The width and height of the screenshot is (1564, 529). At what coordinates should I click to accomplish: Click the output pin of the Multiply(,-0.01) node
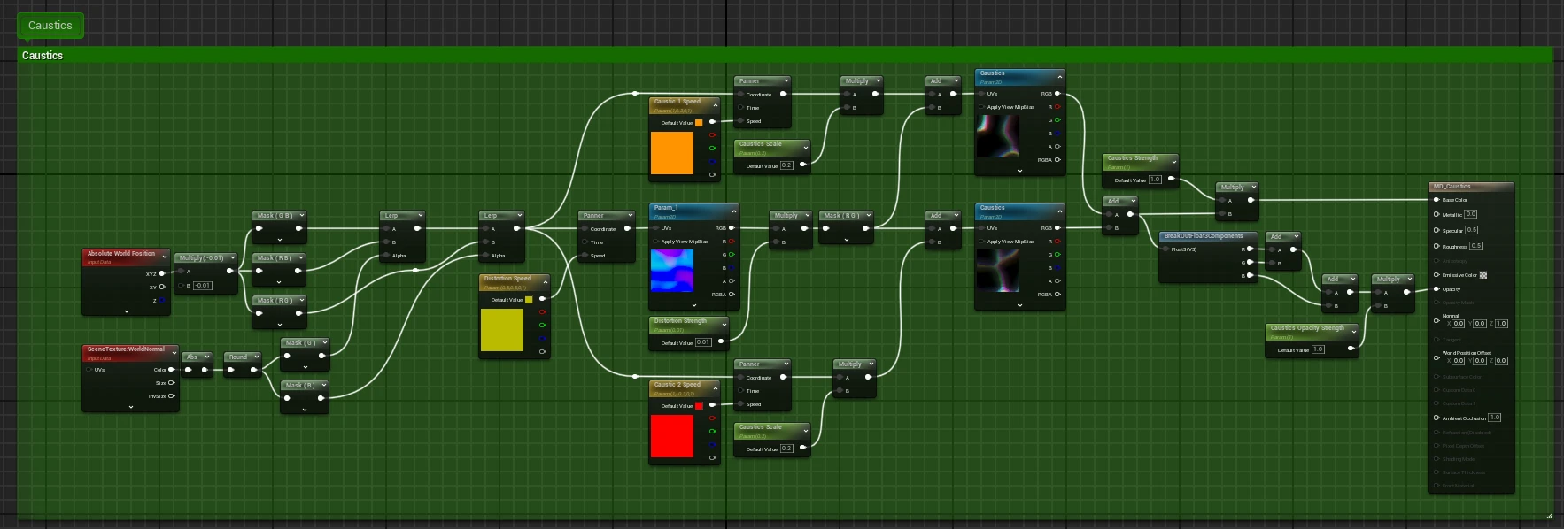[230, 271]
